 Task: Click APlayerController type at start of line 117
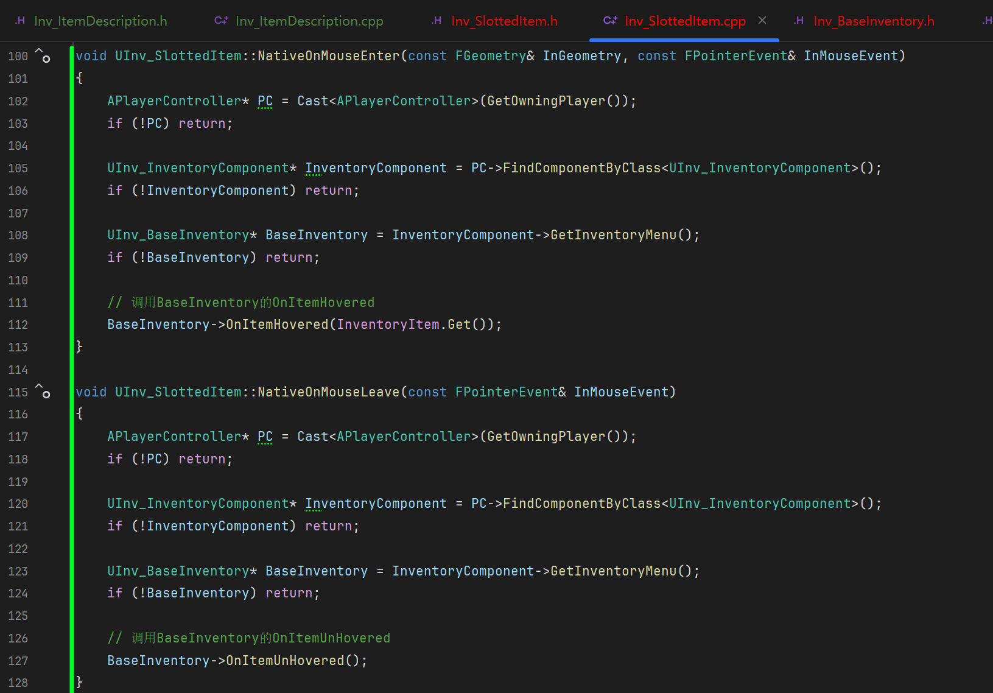click(174, 437)
